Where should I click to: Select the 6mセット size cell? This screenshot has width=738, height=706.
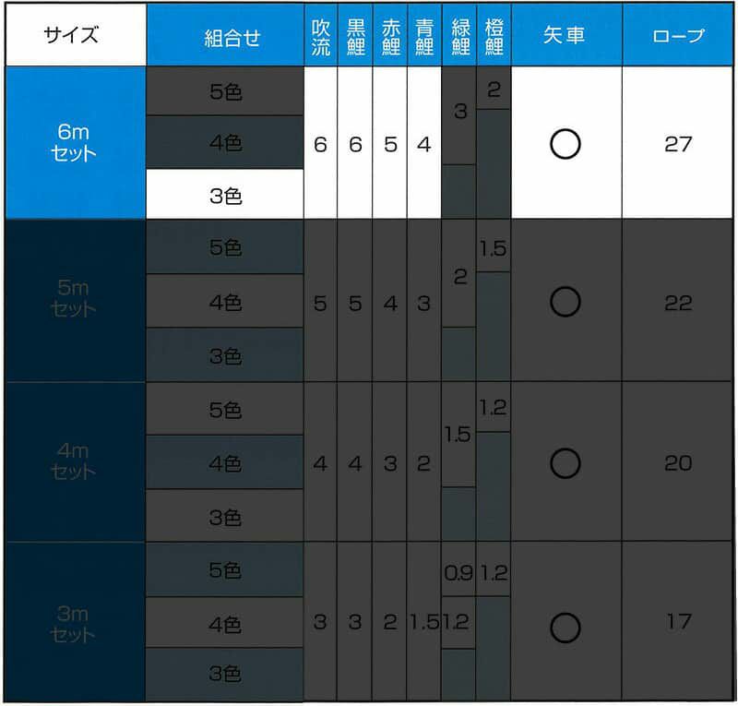point(76,143)
